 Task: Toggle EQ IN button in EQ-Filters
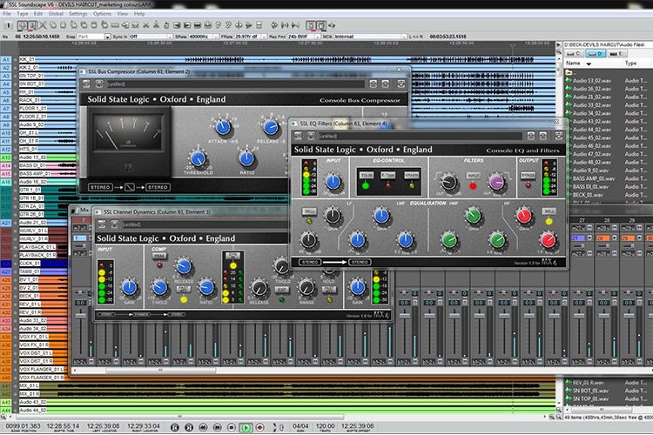367,176
